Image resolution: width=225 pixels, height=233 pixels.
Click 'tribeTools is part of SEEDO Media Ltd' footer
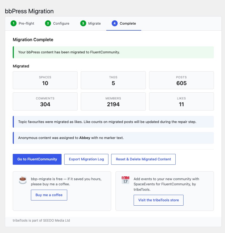click(x=41, y=221)
